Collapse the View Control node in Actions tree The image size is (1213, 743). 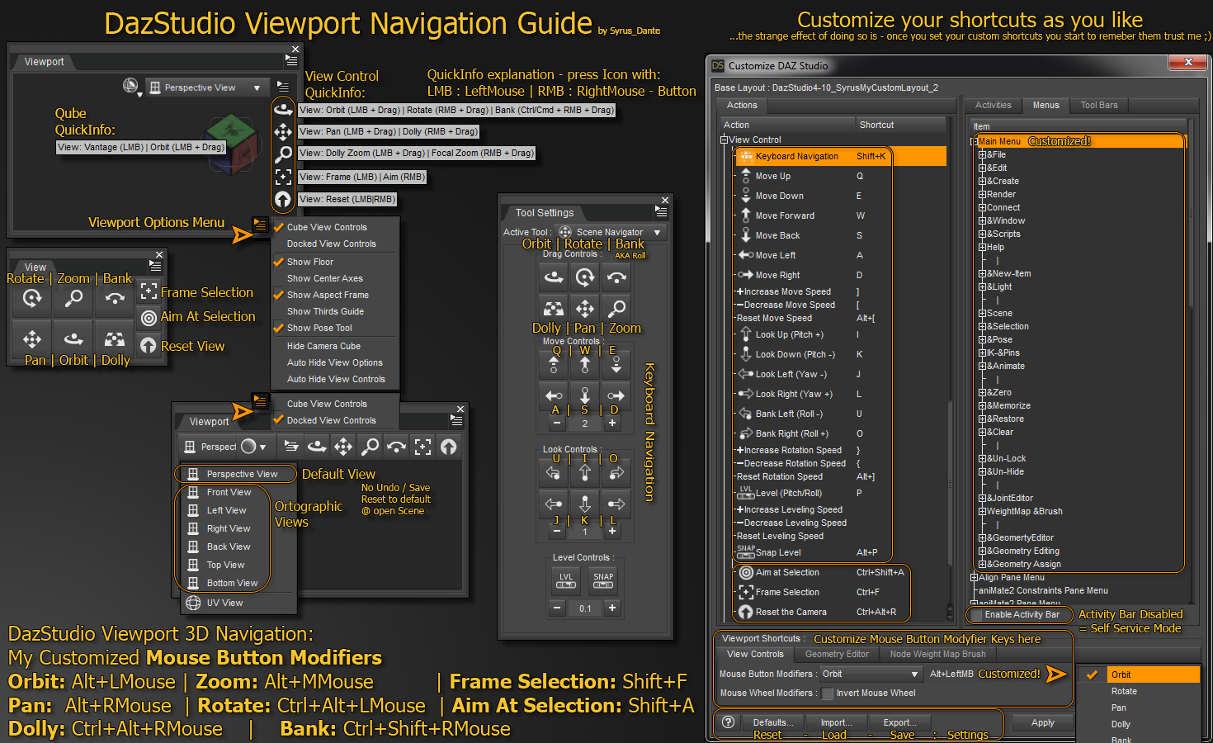click(x=724, y=140)
